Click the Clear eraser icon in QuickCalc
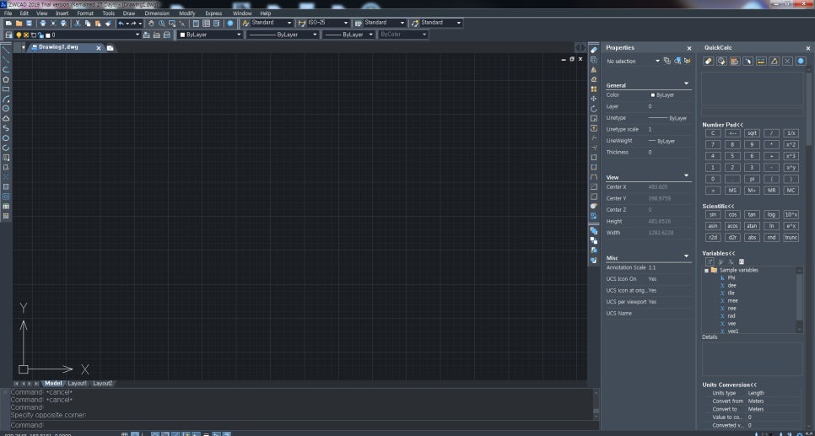Image resolution: width=815 pixels, height=436 pixels. tap(709, 62)
